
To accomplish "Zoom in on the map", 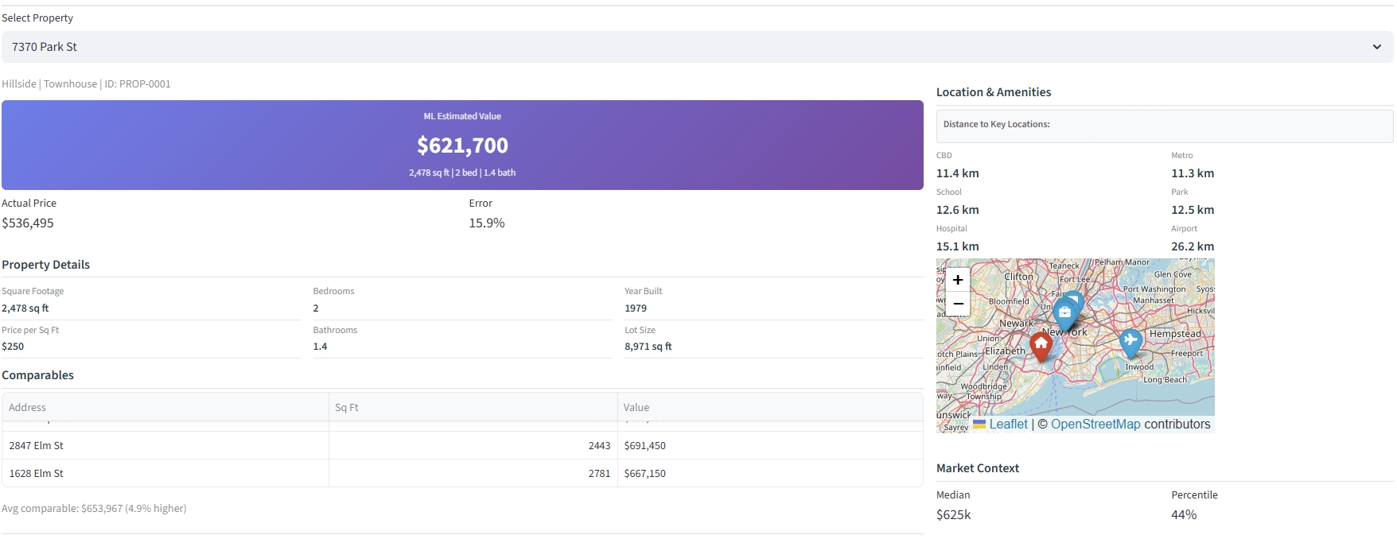I will point(958,280).
